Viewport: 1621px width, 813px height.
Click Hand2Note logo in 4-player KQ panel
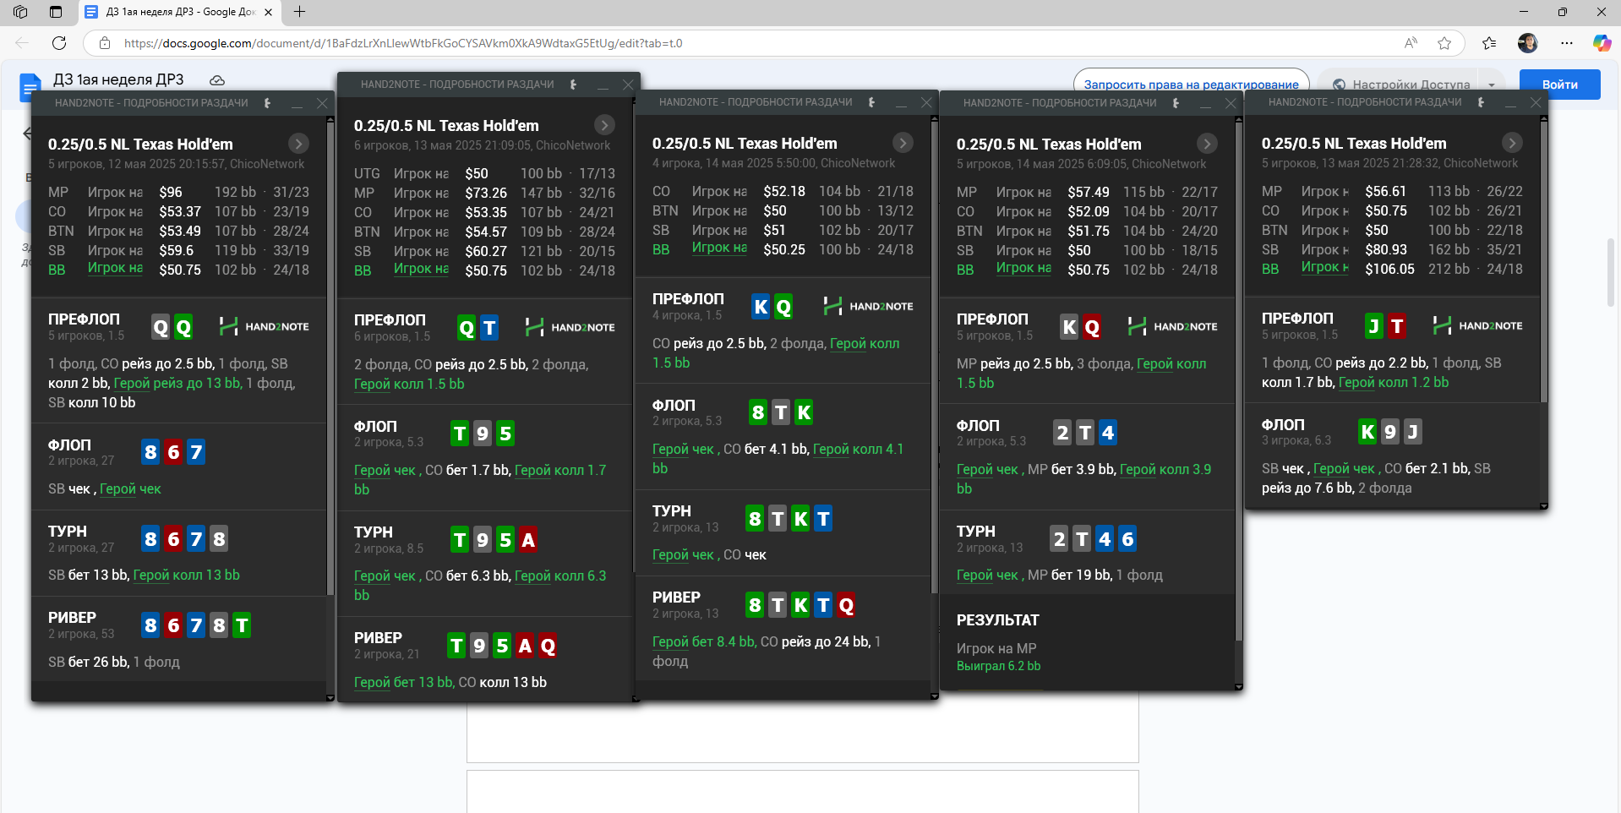pyautogui.click(x=868, y=306)
